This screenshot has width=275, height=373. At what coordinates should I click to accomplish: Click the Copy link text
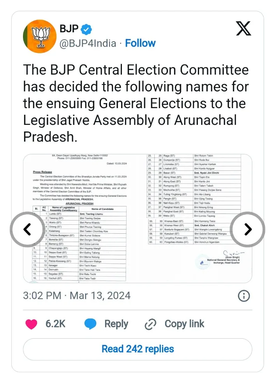[x=184, y=324]
